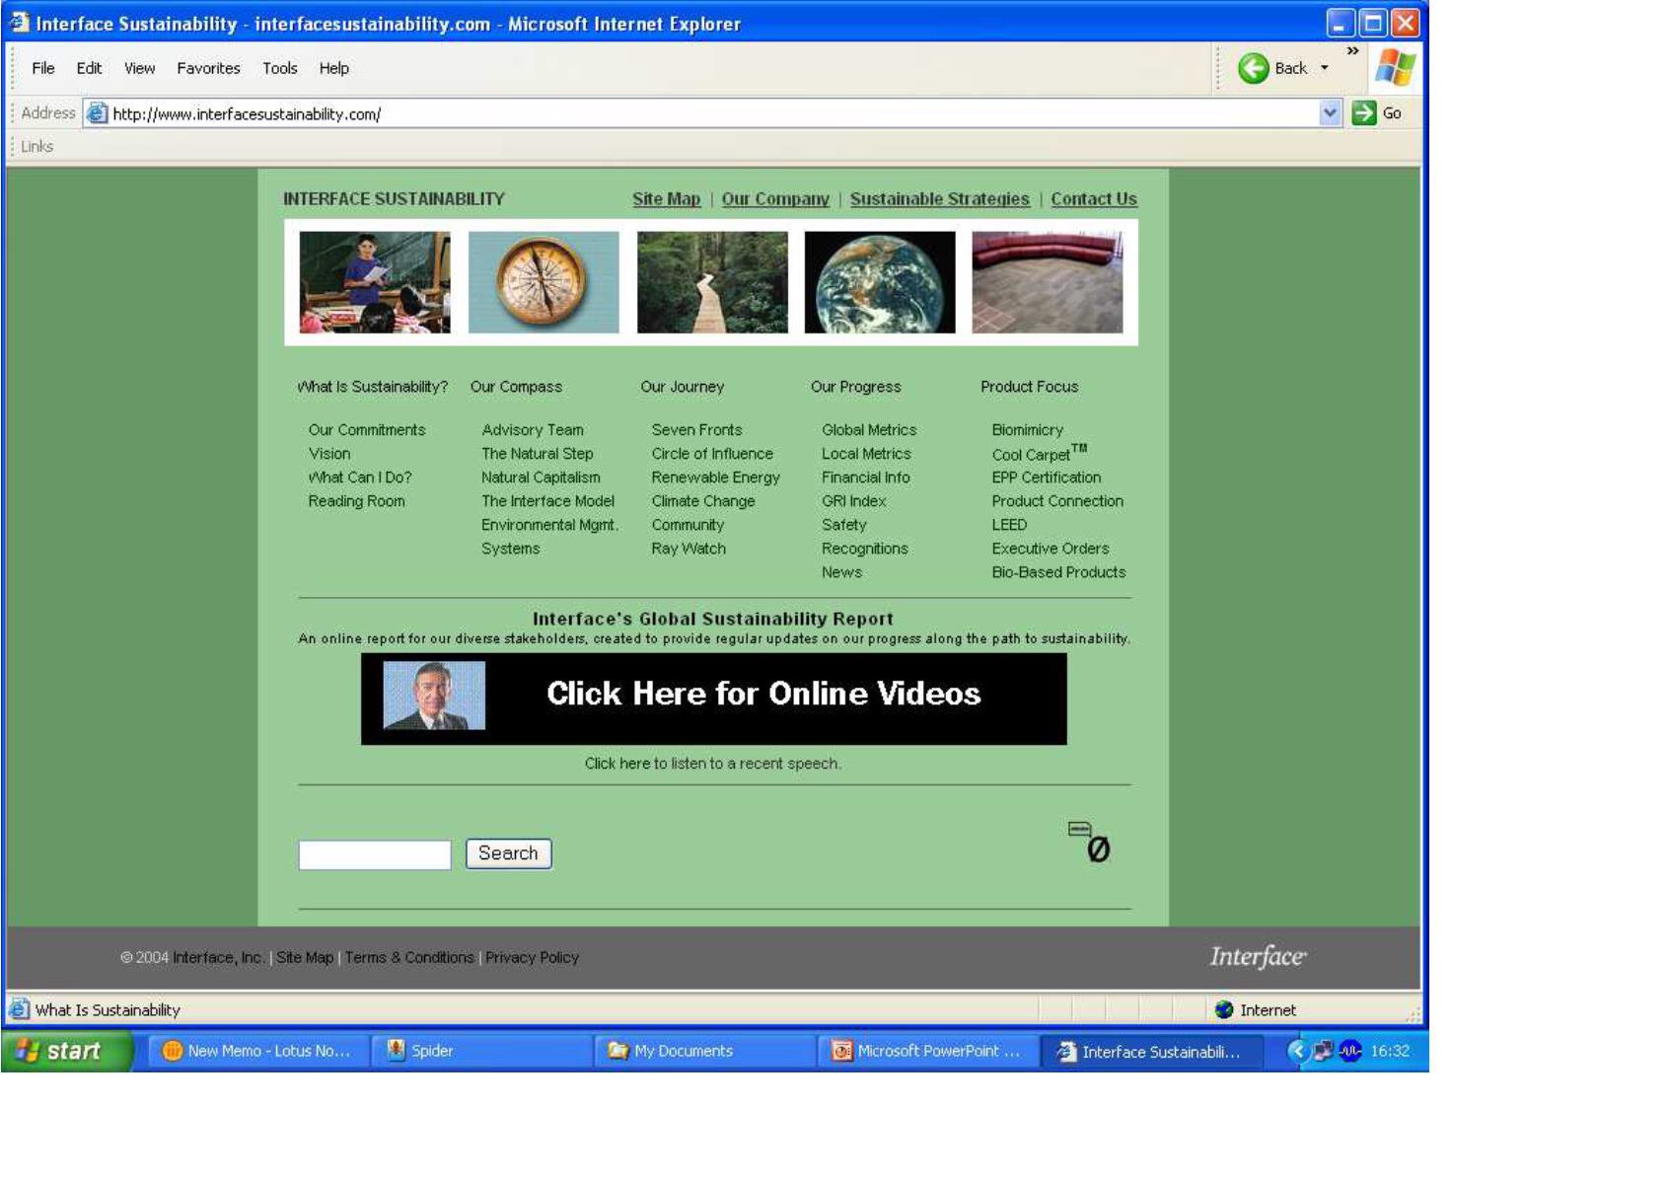Open the Terms & Conditions footer link

[x=409, y=957]
